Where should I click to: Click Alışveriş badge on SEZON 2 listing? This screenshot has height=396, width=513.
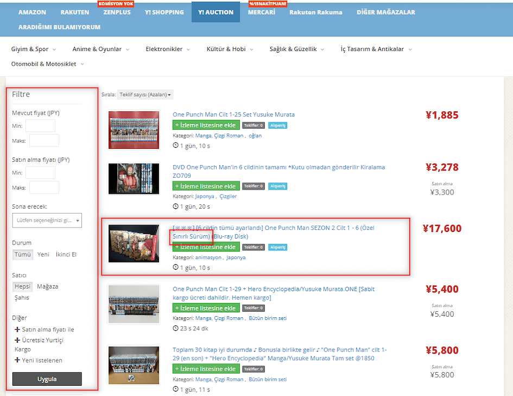coord(278,247)
